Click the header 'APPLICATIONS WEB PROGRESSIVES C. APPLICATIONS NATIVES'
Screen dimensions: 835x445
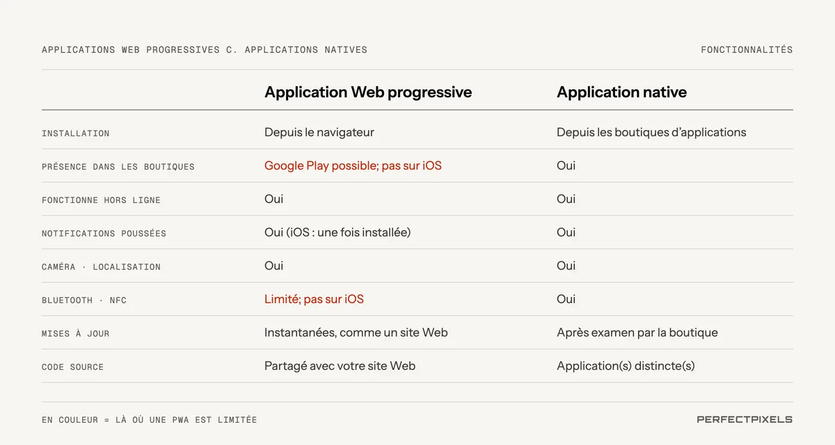pyautogui.click(x=205, y=50)
